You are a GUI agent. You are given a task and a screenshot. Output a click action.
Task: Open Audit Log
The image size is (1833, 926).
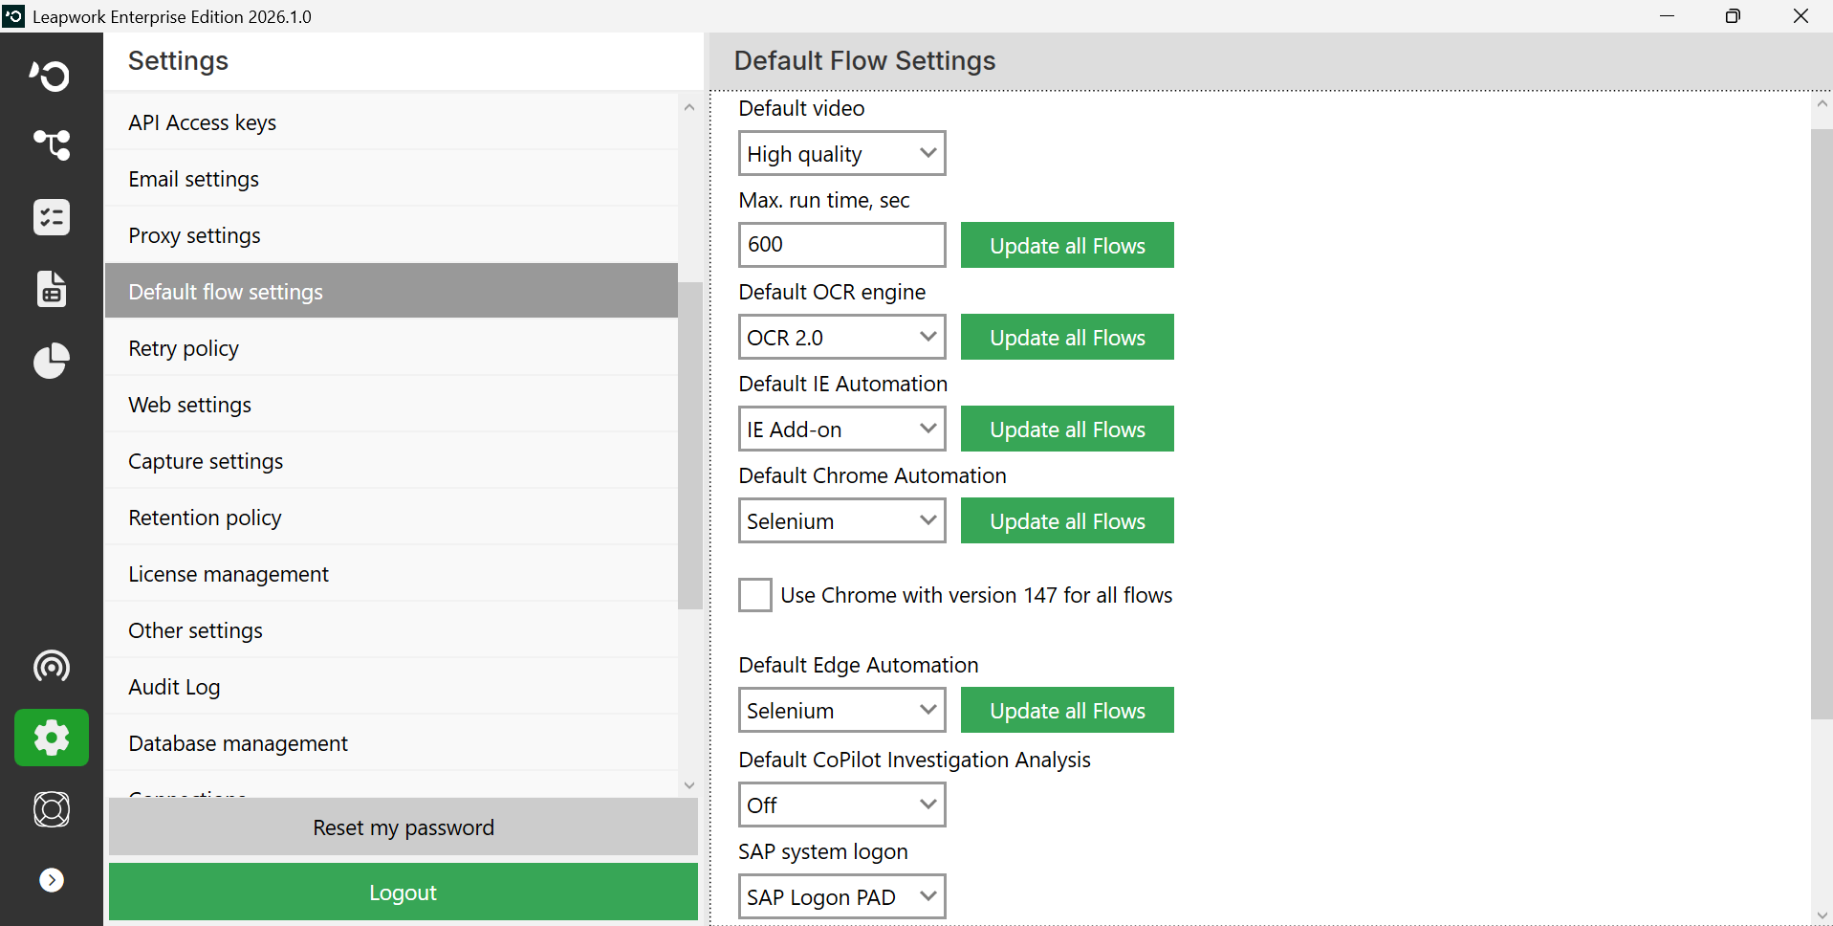point(391,687)
